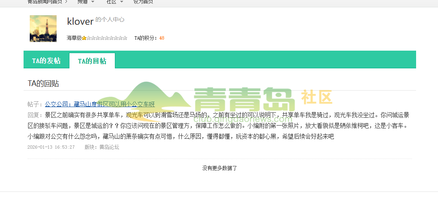Expand the 频道 dropdown arrow
The height and width of the screenshot is (203, 438).
(x=93, y=2)
